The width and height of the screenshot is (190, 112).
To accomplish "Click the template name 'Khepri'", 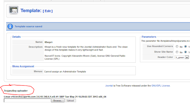I will (x=48, y=42).
